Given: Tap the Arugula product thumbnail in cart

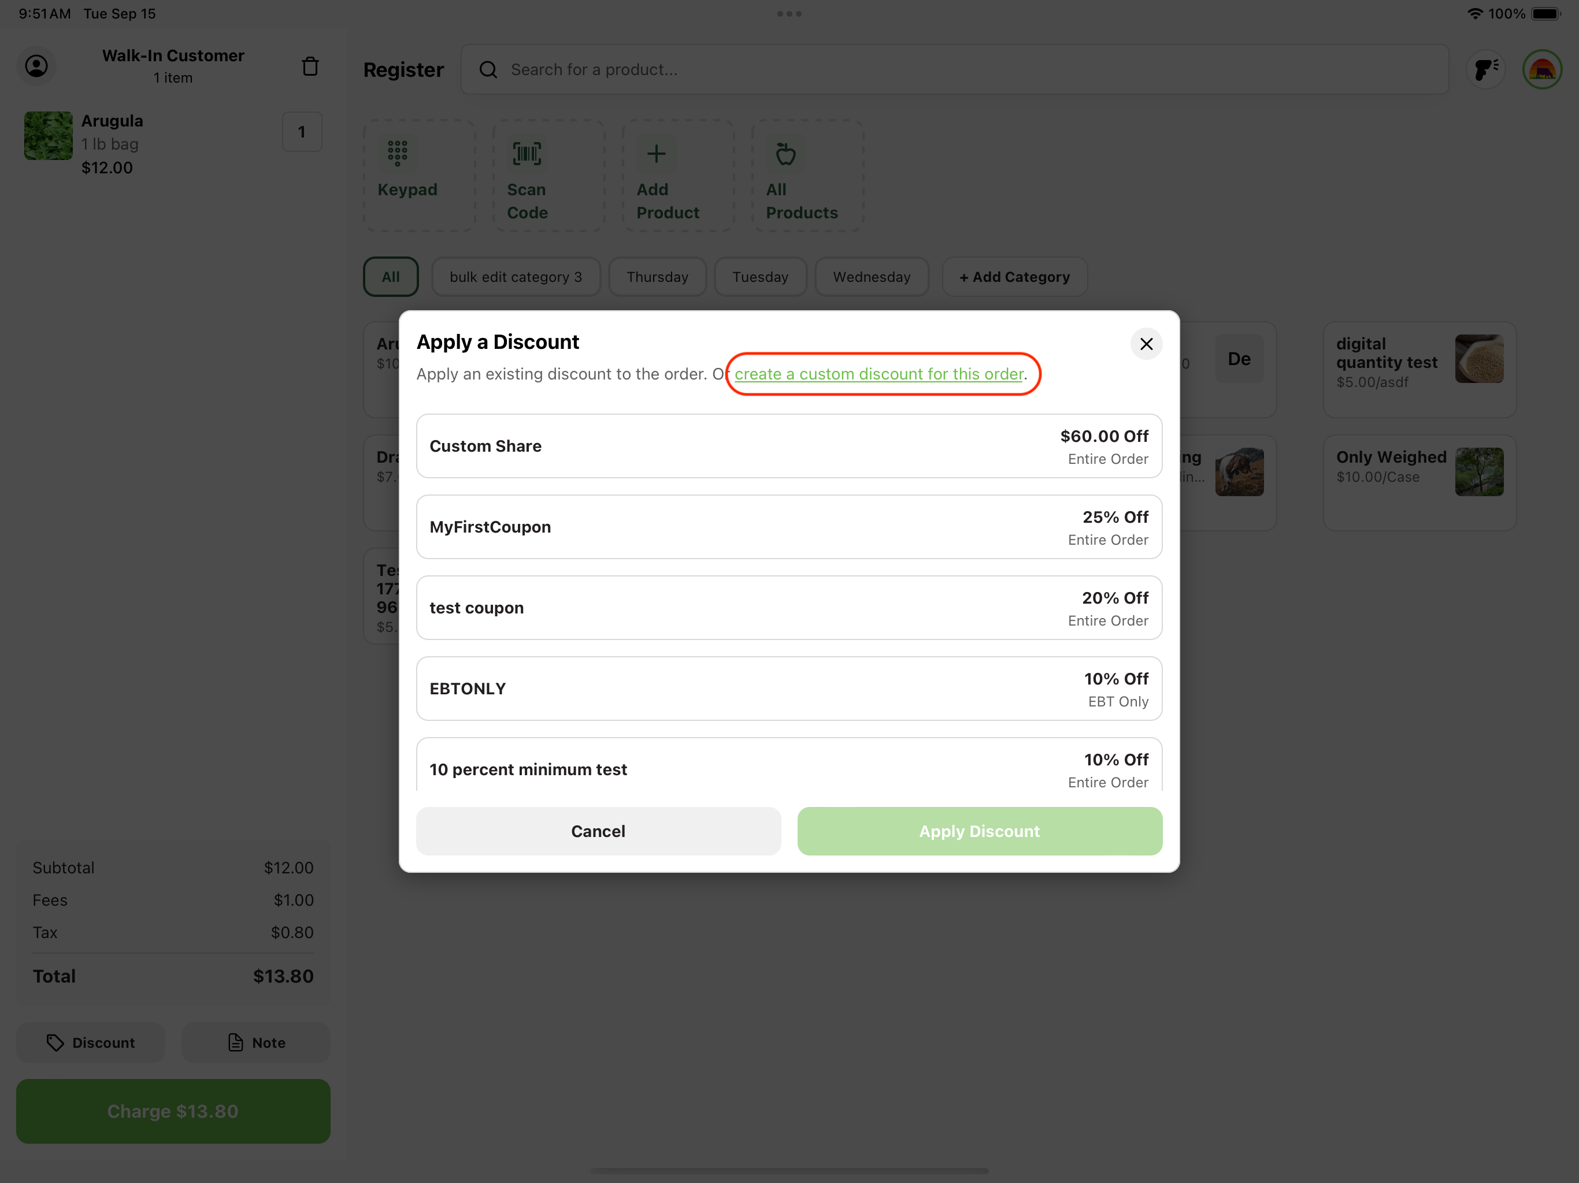Looking at the screenshot, I should coord(49,136).
